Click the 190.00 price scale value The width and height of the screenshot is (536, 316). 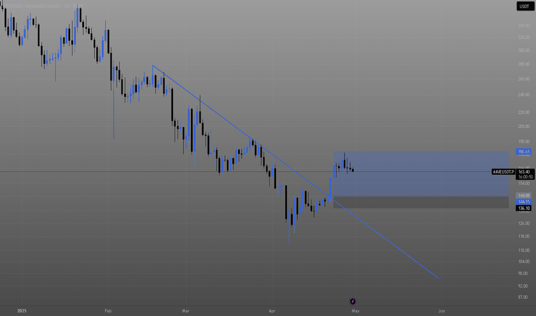pyautogui.click(x=524, y=141)
